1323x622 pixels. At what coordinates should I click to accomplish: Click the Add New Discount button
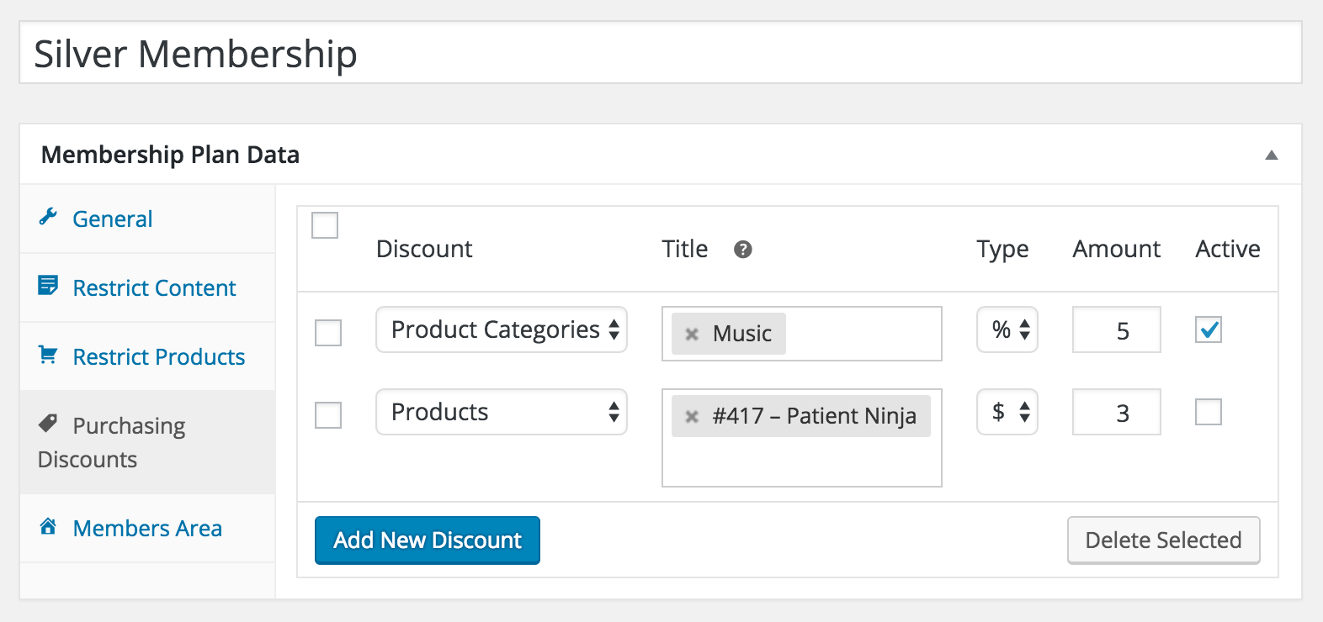(x=428, y=540)
